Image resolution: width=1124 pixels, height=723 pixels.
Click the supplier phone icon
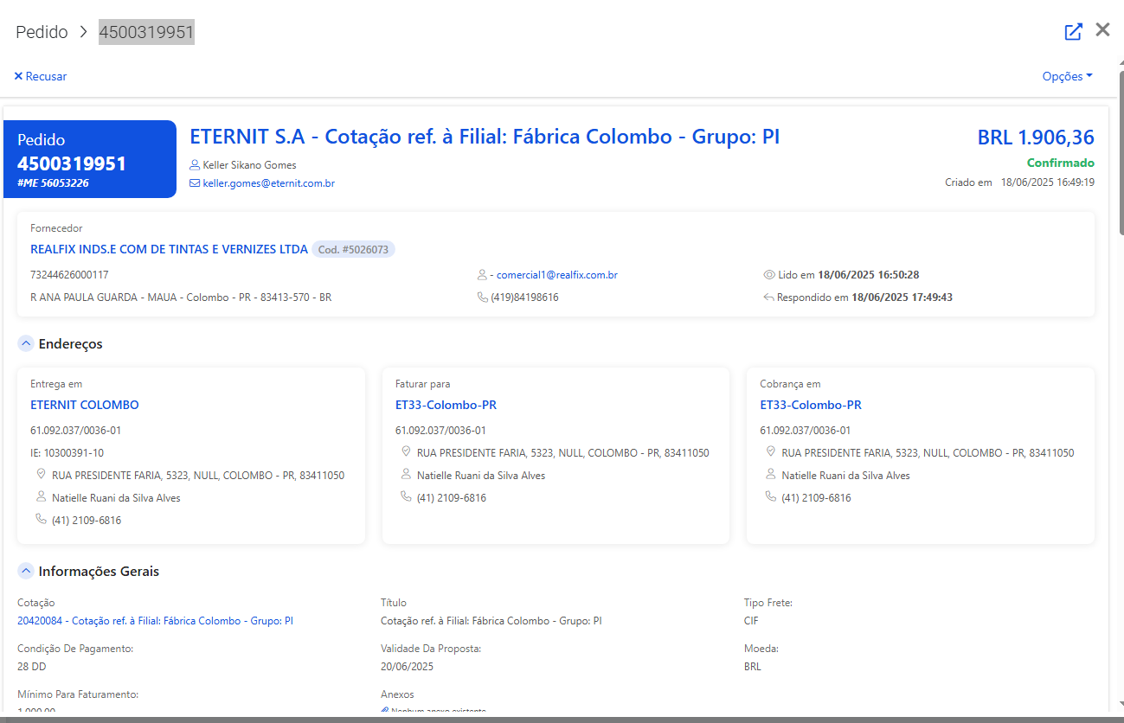(483, 298)
